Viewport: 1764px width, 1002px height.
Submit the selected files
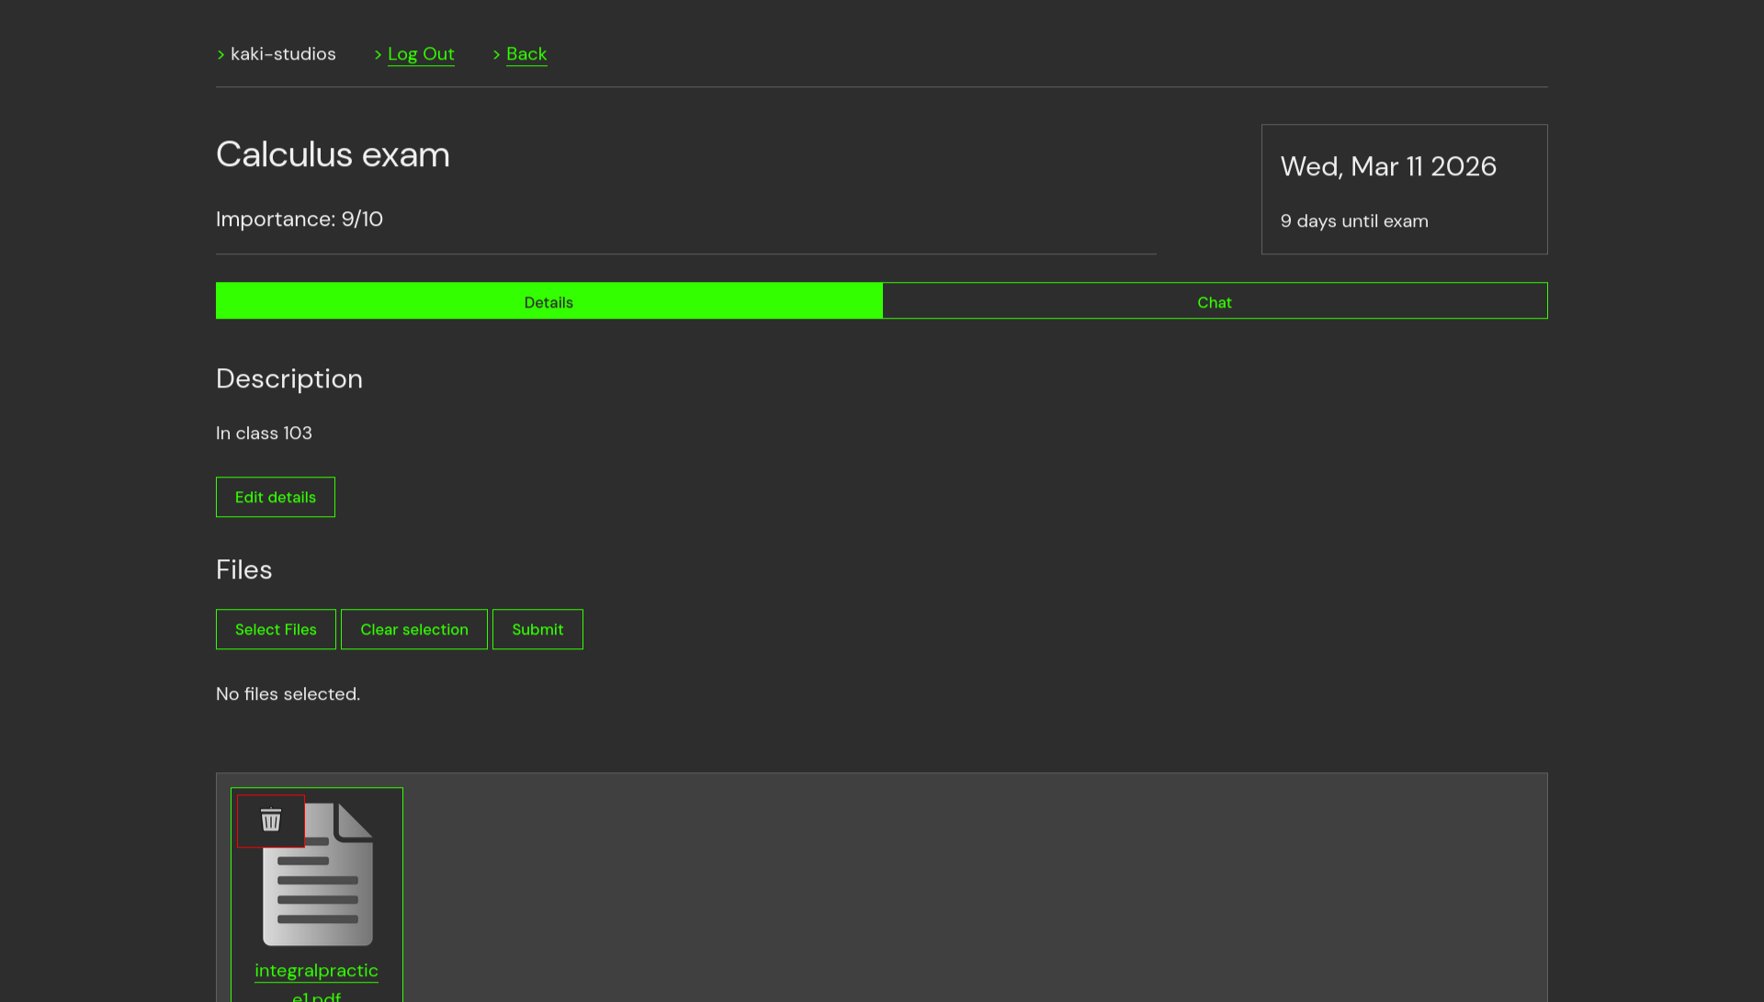pyautogui.click(x=537, y=629)
